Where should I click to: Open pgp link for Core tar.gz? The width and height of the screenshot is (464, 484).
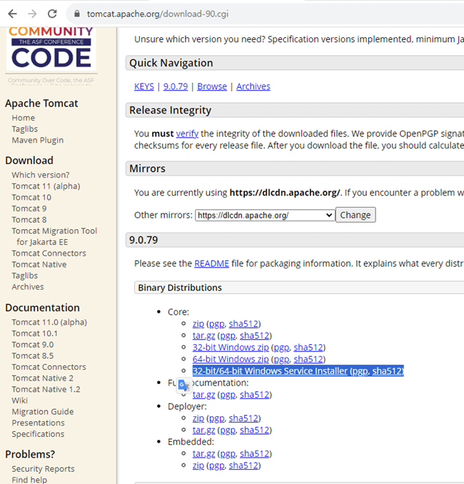pos(228,336)
